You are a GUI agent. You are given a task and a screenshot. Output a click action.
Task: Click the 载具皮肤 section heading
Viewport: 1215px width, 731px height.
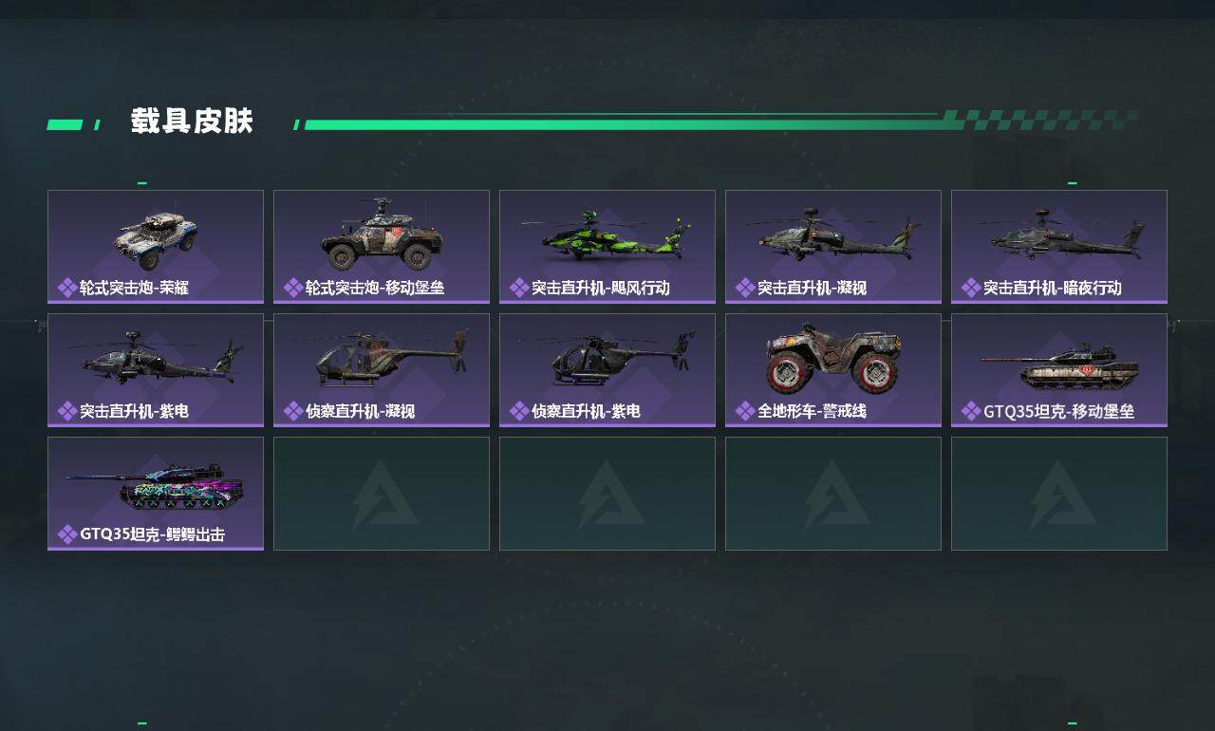coord(192,122)
